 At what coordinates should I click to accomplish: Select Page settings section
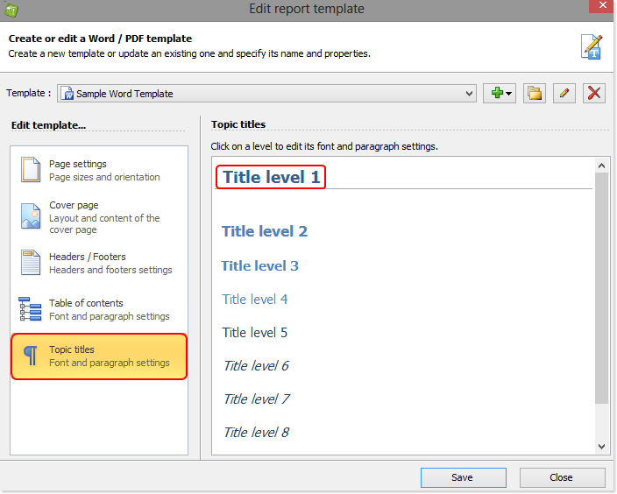[x=99, y=170]
